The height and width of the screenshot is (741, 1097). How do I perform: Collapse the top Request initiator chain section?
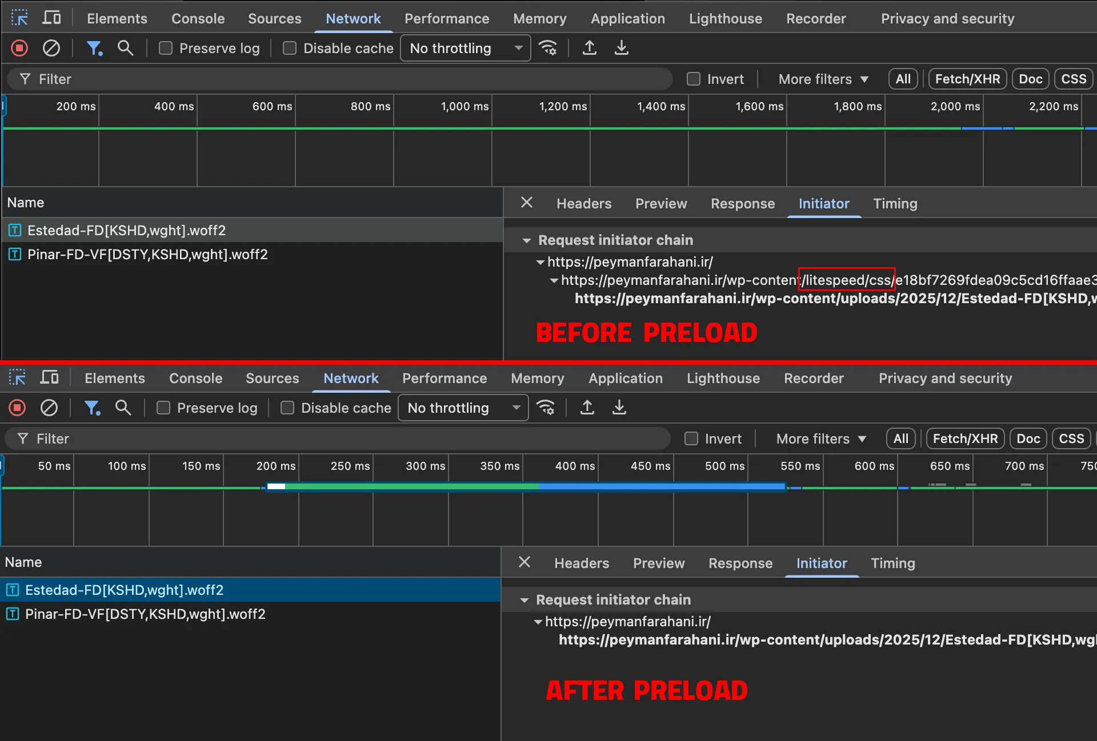(527, 240)
